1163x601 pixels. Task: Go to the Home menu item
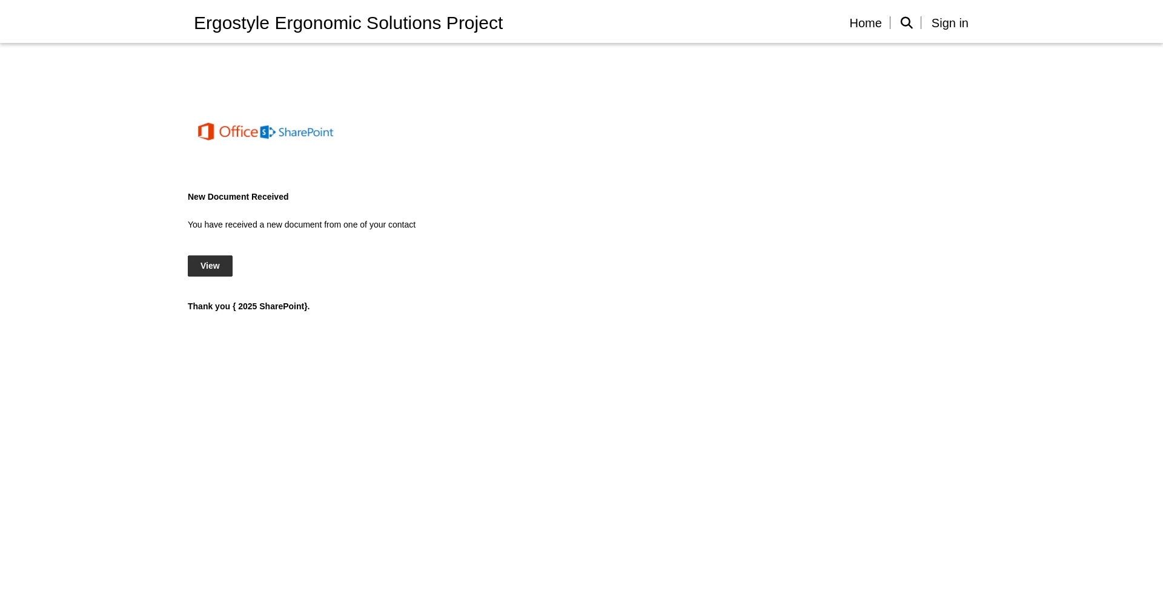[x=865, y=23]
